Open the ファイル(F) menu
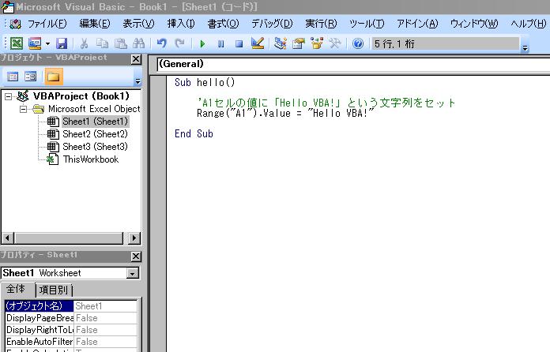 tap(47, 24)
